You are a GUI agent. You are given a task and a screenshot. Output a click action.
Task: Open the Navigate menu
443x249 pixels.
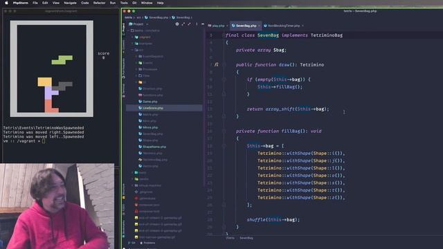[70, 3]
